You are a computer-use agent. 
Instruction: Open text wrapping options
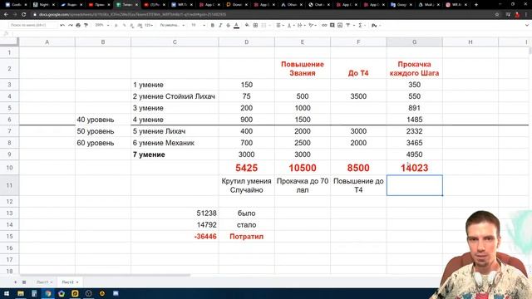(x=301, y=26)
